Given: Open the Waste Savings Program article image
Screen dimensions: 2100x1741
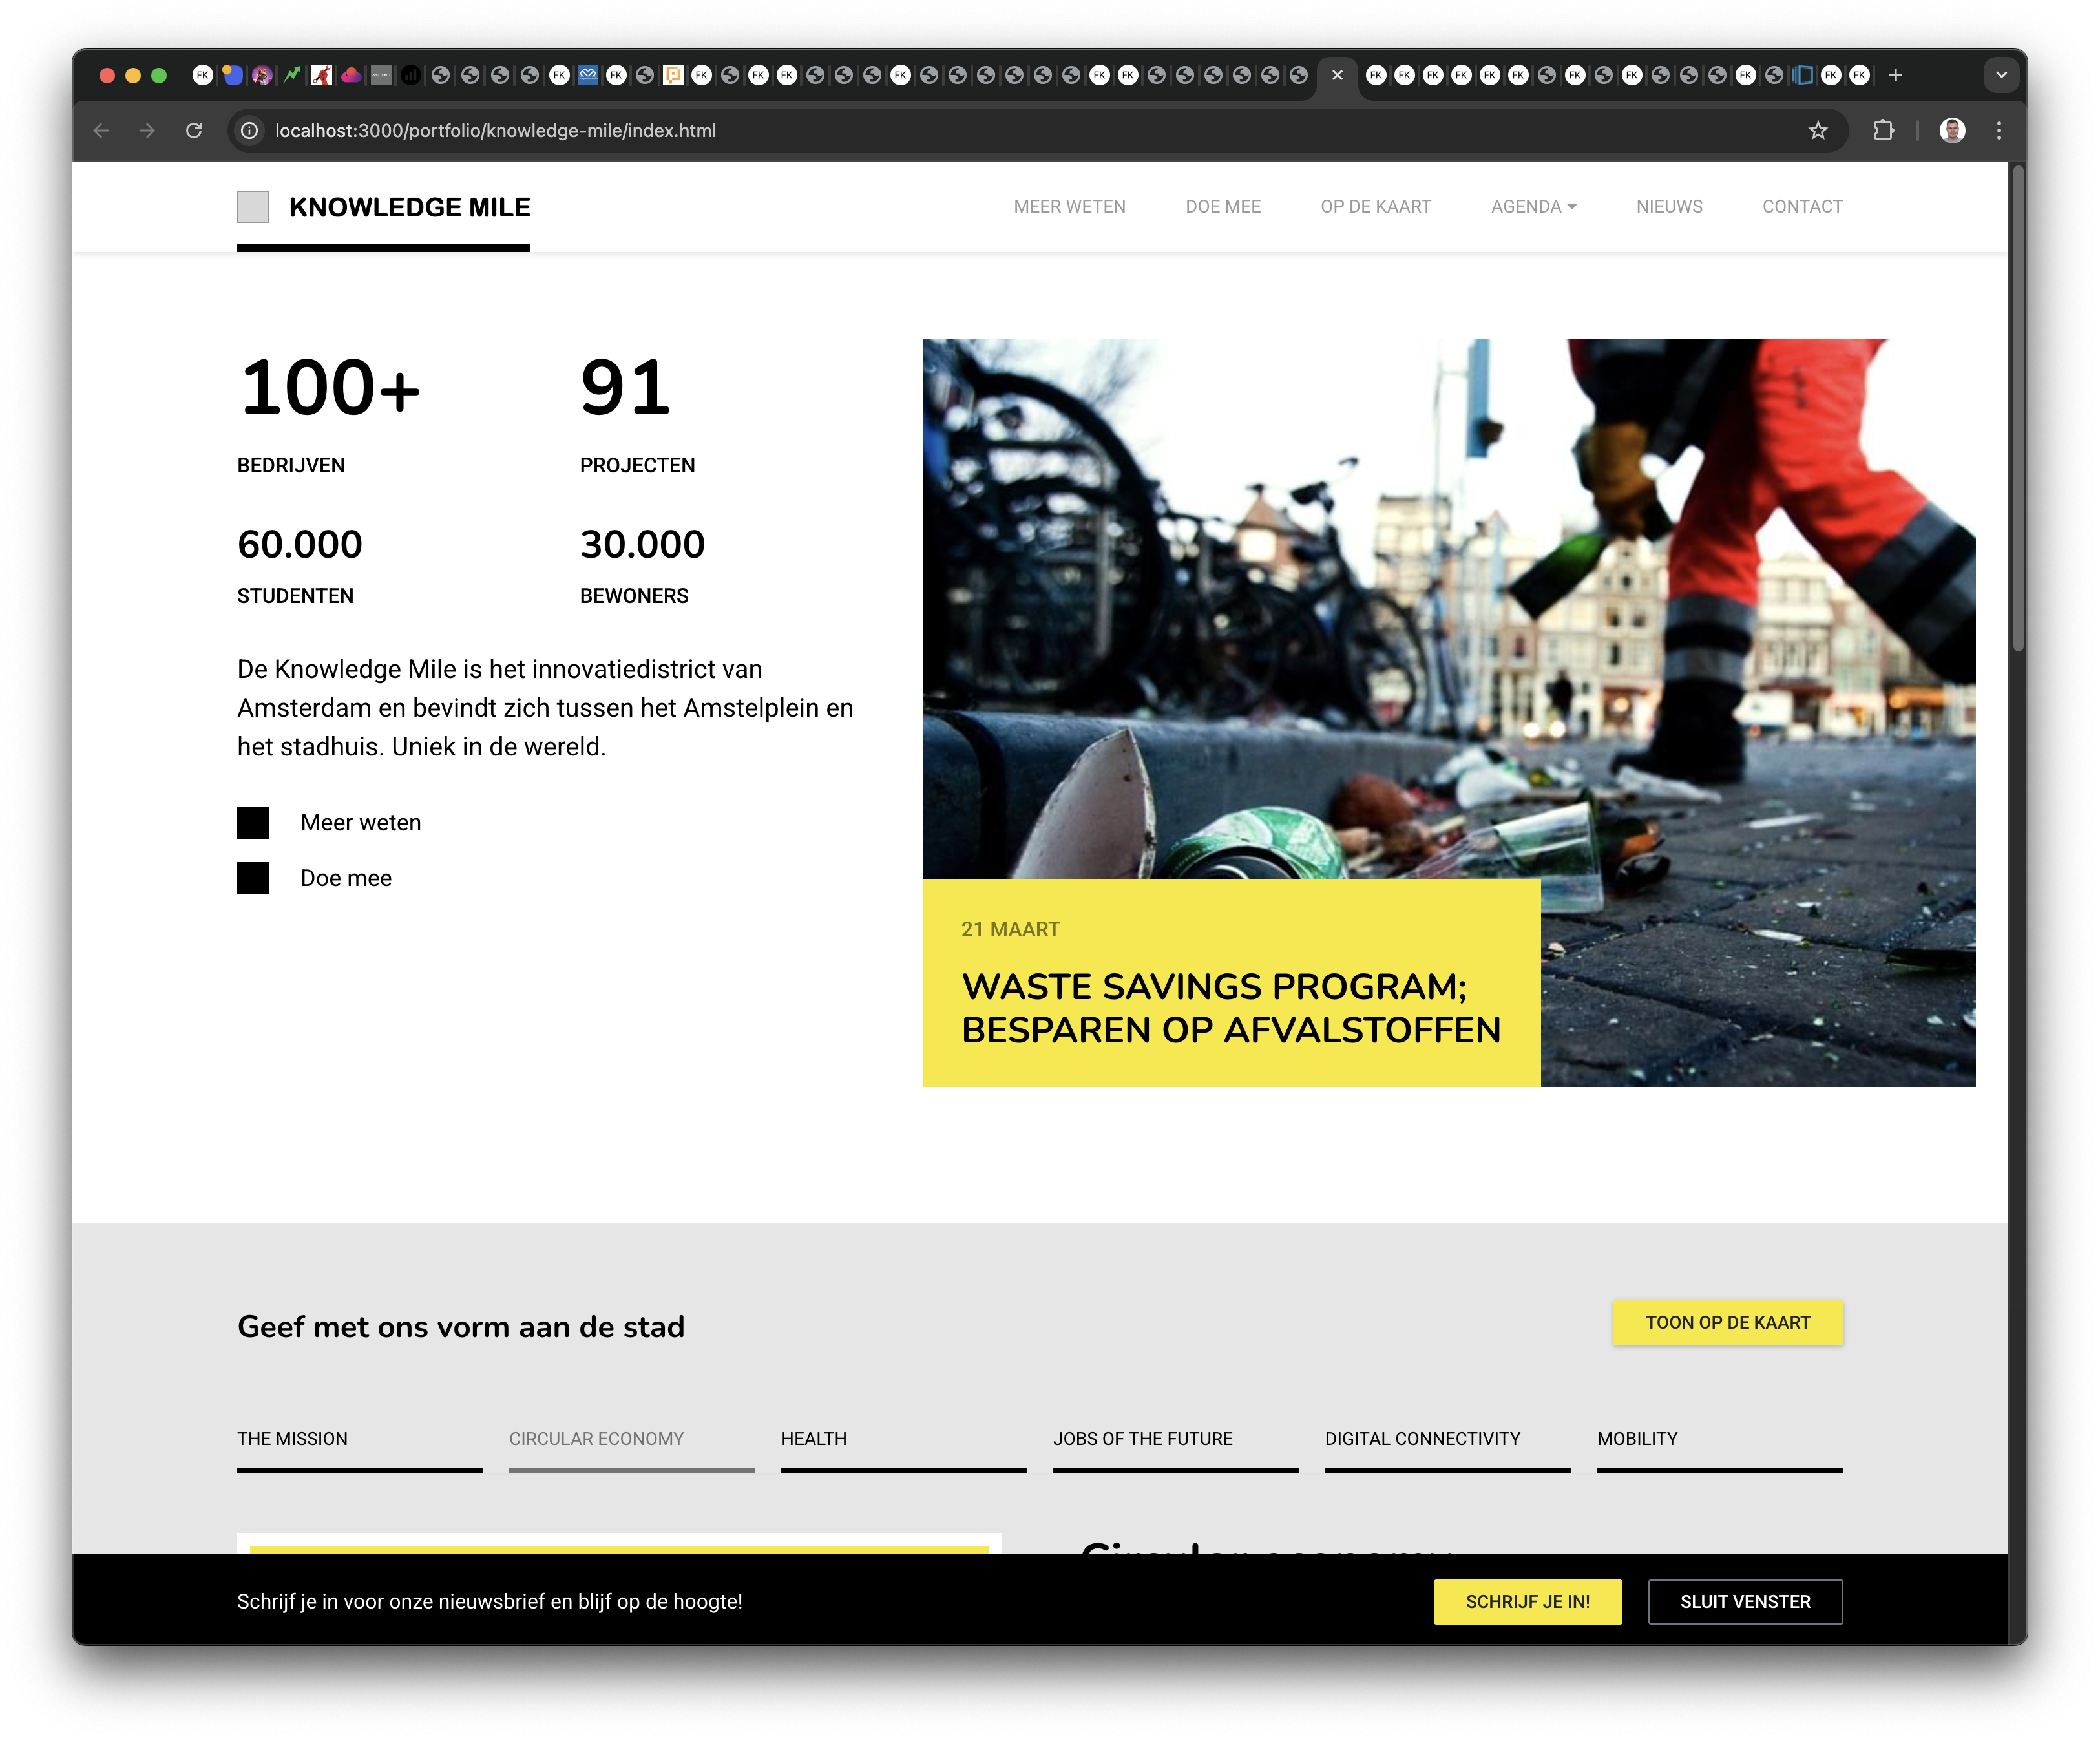Looking at the screenshot, I should coord(1448,610).
